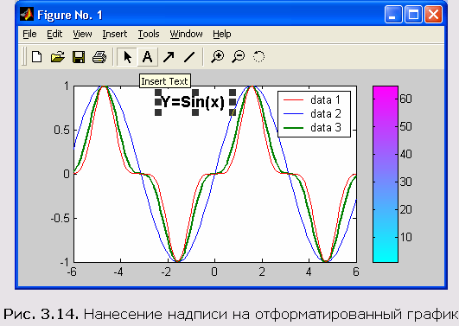This screenshot has width=459, height=326.
Task: Click the cyan-magenta colorbar
Action: pyautogui.click(x=386, y=174)
